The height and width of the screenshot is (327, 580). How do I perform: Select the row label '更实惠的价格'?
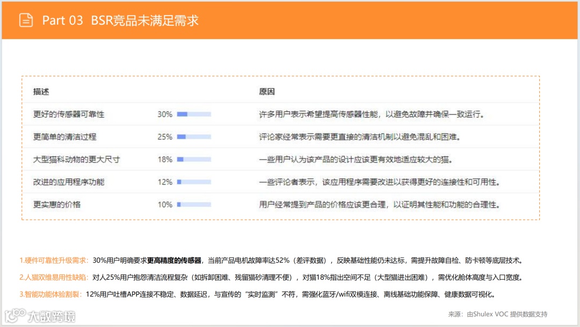[57, 205]
